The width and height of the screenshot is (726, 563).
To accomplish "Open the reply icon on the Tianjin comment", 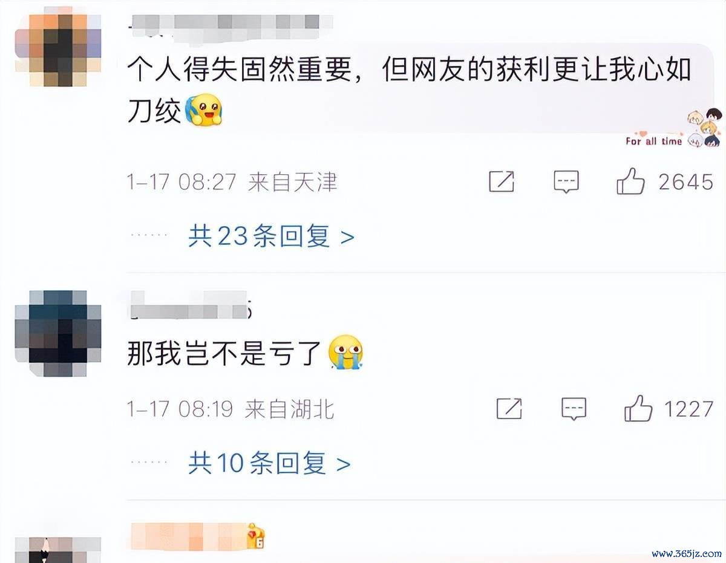I will [566, 182].
